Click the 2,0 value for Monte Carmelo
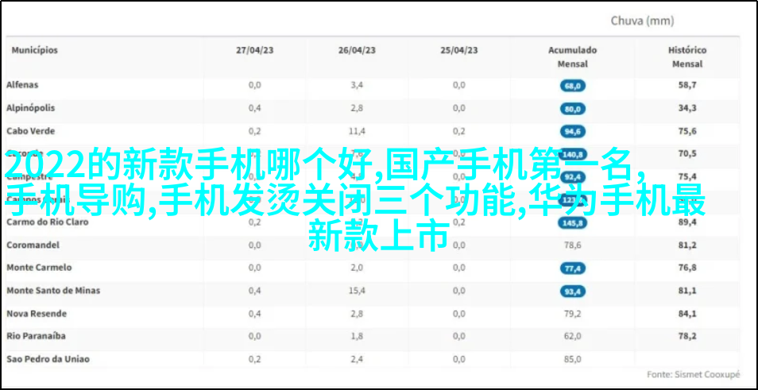The height and width of the screenshot is (390, 758). [x=357, y=268]
